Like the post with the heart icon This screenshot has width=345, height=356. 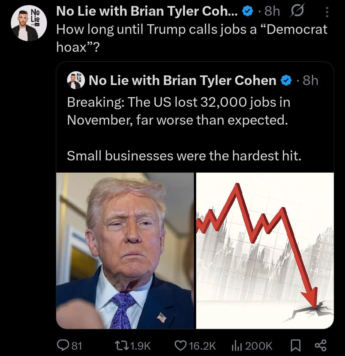pyautogui.click(x=181, y=345)
